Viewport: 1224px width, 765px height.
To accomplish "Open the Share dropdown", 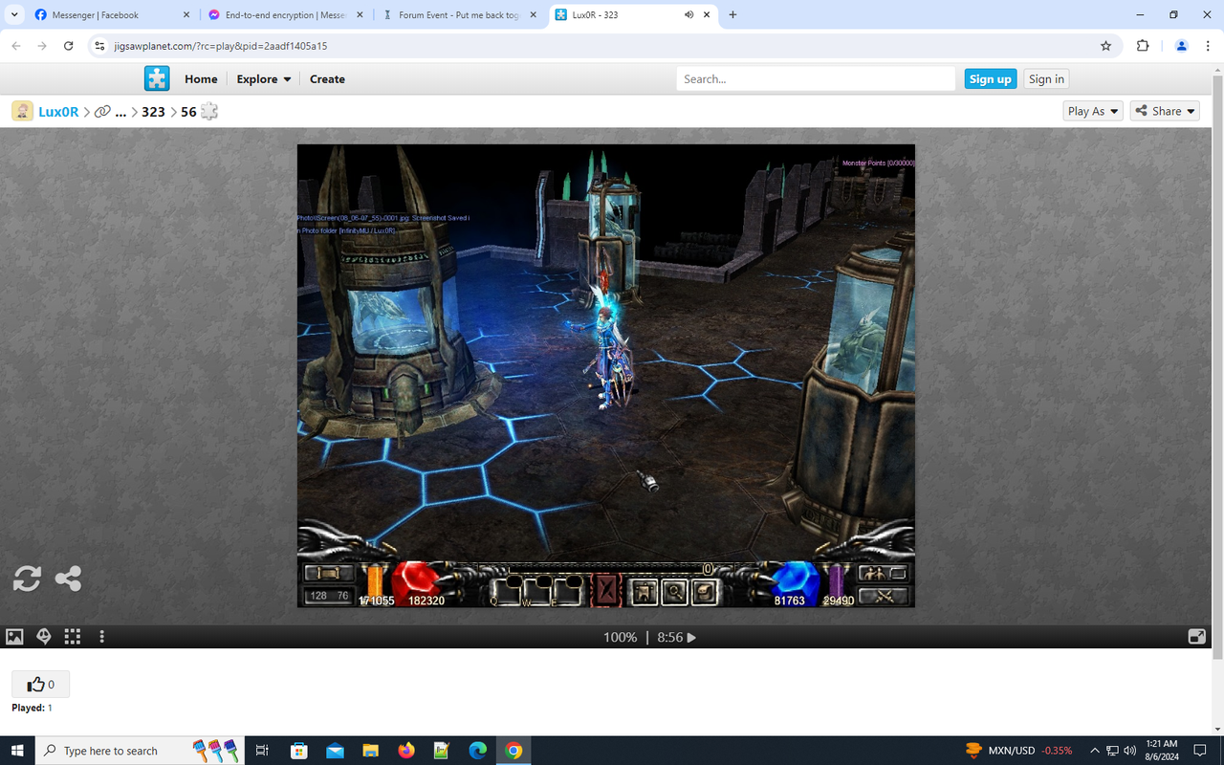I will (x=1166, y=111).
